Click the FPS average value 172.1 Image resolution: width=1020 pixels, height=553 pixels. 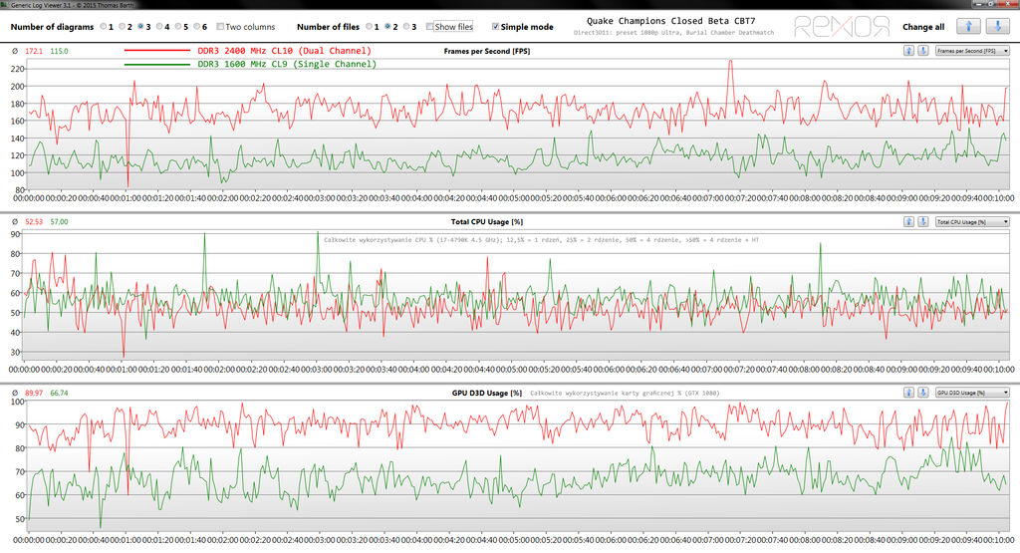[34, 51]
